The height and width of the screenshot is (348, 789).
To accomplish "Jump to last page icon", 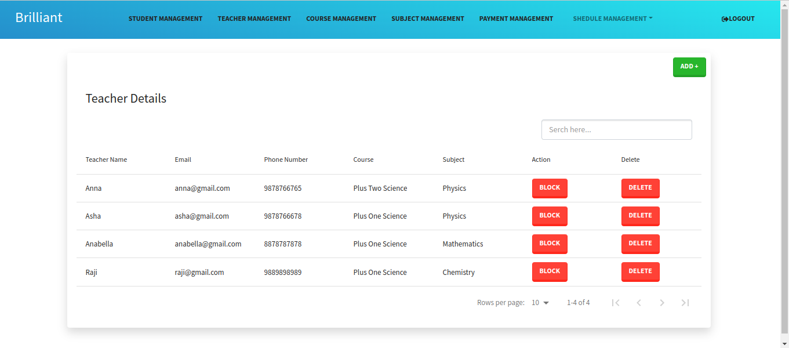I will (685, 303).
